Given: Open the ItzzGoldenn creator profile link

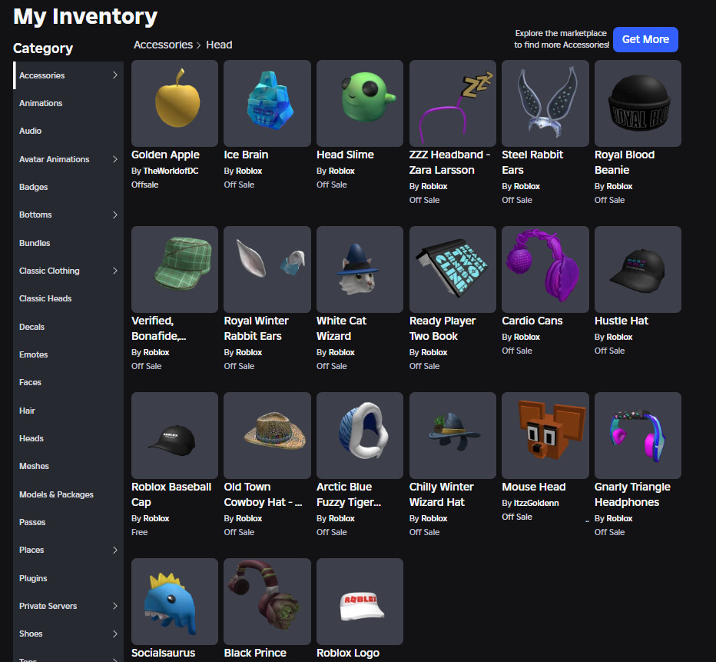Looking at the screenshot, I should point(536,503).
